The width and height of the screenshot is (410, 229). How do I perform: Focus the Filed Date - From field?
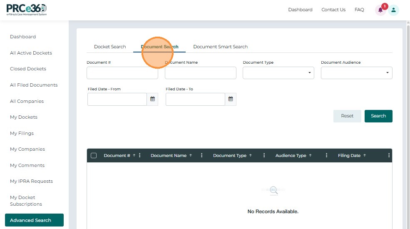(117, 100)
